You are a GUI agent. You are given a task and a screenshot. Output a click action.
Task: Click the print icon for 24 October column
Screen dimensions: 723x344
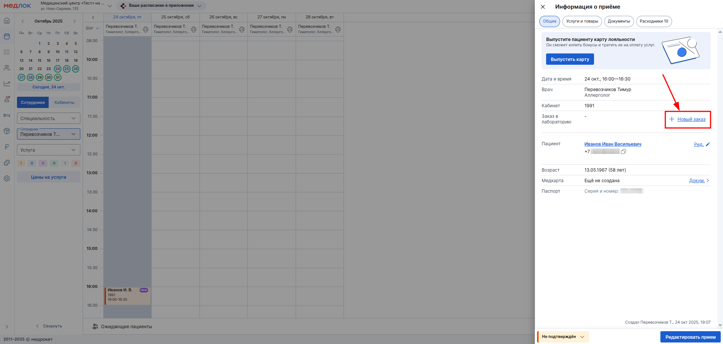146,29
